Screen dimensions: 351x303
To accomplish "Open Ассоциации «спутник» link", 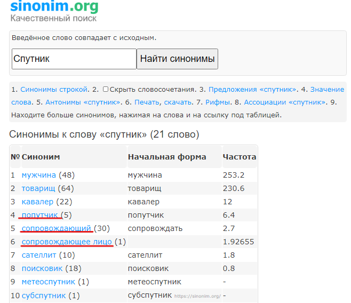I will click(285, 102).
